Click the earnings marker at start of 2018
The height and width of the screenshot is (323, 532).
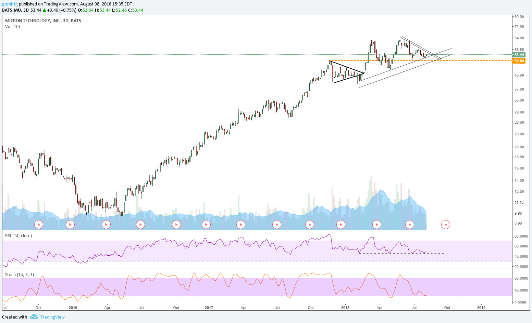click(341, 225)
